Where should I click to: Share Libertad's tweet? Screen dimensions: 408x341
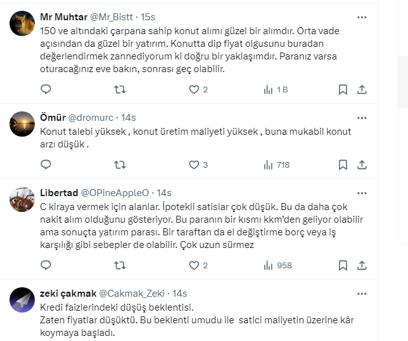[362, 265]
